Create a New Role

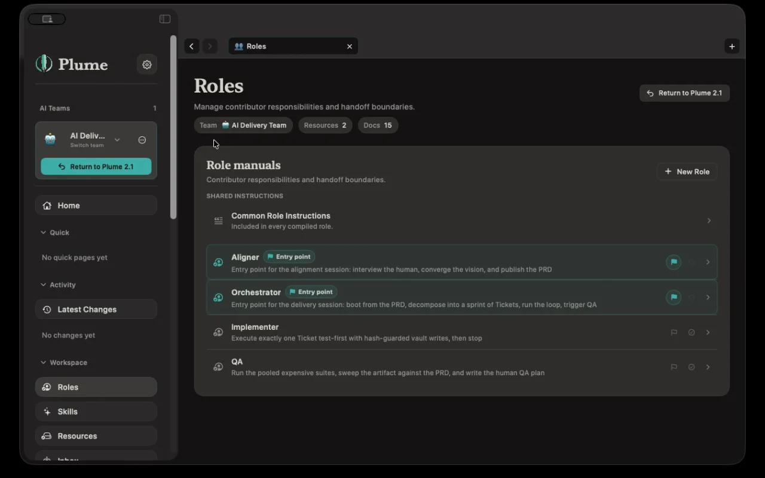(687, 171)
